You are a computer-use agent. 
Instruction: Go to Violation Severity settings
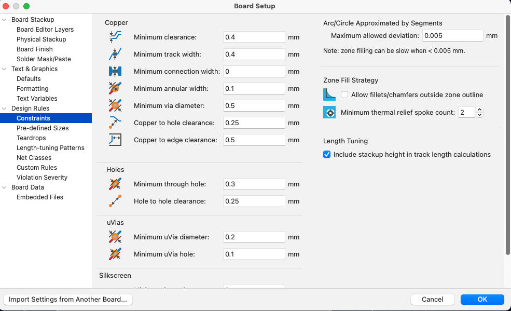tap(42, 178)
